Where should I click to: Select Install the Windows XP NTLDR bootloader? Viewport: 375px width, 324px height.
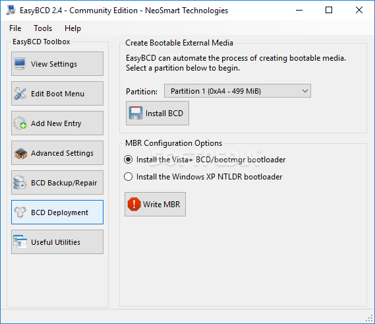129,177
